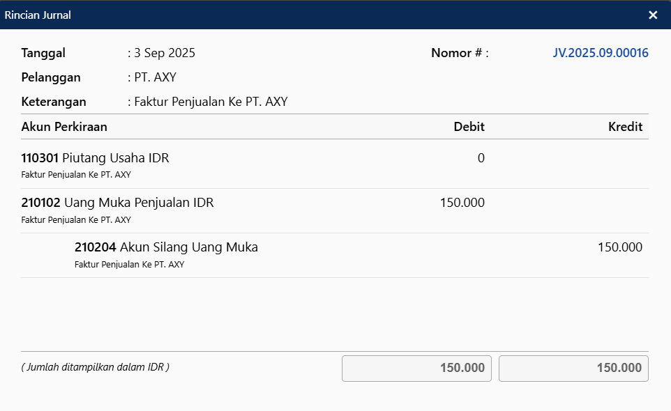Click the Jumlah ditampilkan dalam IDR note
The height and width of the screenshot is (411, 671).
(95, 367)
